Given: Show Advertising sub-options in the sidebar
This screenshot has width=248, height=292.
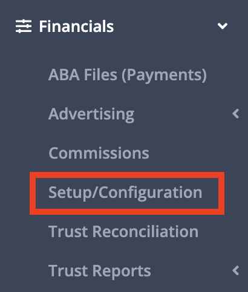Looking at the screenshot, I should (236, 114).
